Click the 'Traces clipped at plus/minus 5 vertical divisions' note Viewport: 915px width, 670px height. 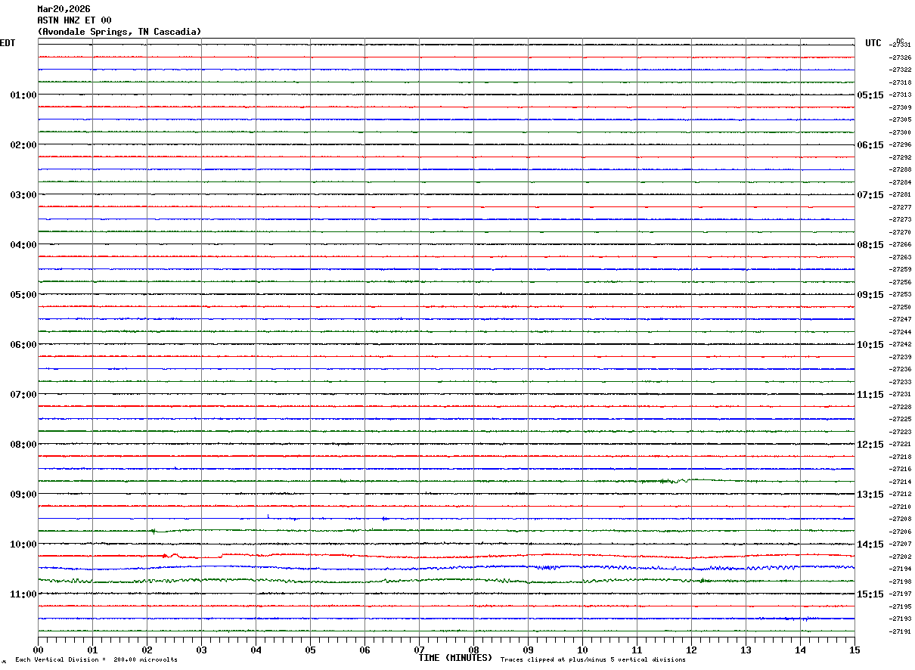click(x=593, y=660)
